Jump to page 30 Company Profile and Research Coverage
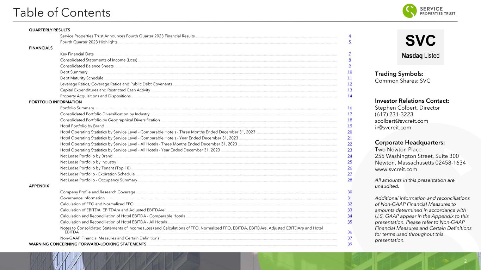 click(349, 192)
